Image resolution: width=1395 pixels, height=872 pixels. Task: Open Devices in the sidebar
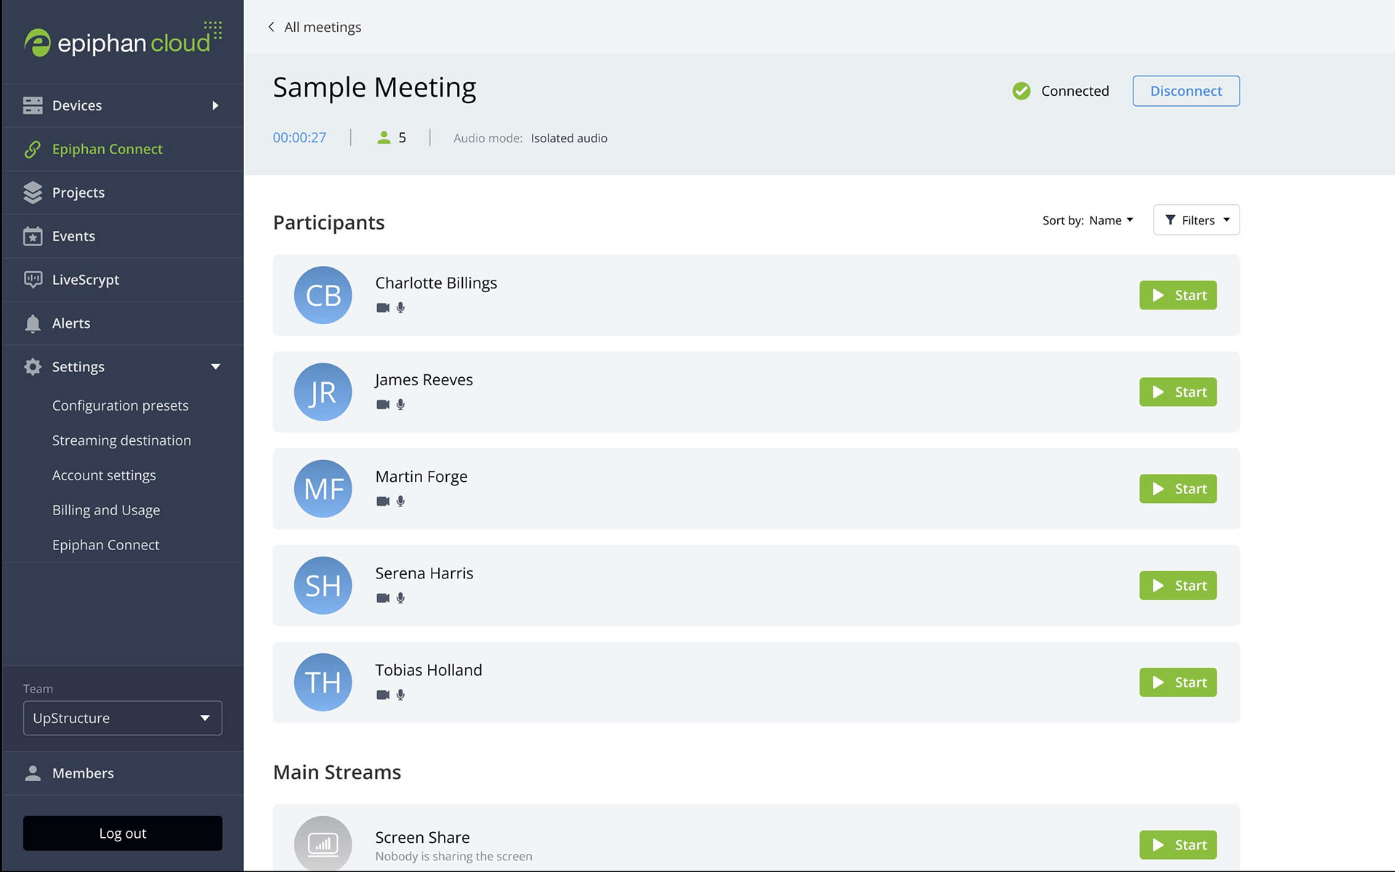tap(123, 105)
